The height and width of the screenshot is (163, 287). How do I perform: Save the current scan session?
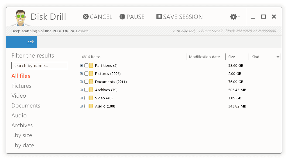179,17
